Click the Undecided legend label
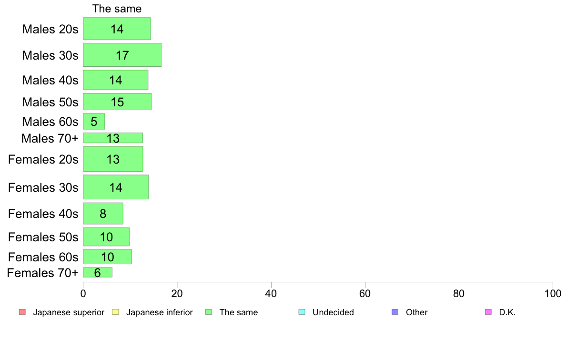Viewport: 566px width, 351px height. [x=333, y=312]
